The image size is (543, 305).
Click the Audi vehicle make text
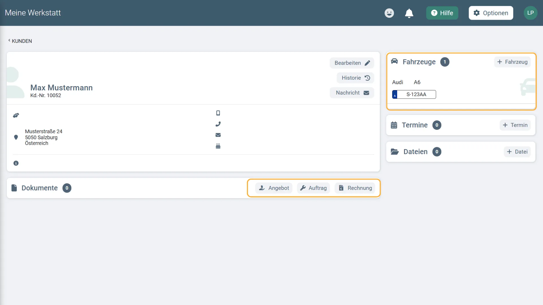[397, 82]
